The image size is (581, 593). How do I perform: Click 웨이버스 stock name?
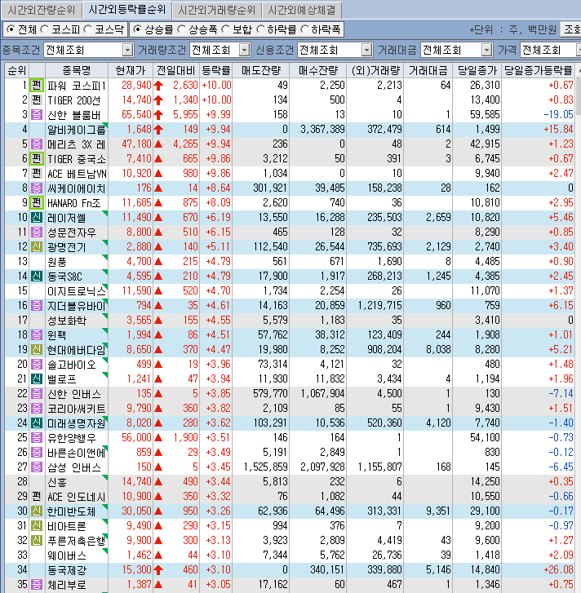tap(67, 555)
